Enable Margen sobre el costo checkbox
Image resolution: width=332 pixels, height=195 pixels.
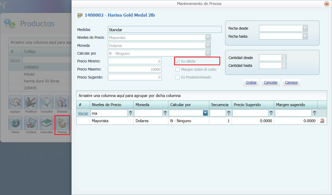pos(177,69)
